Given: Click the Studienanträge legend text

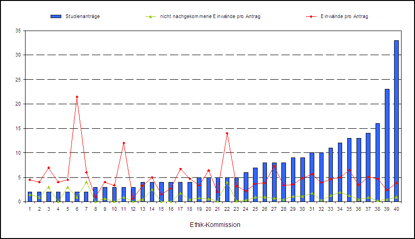Looking at the screenshot, I should (x=83, y=17).
